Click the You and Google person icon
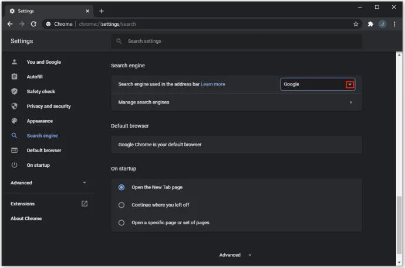This screenshot has height=268, width=405. click(15, 62)
